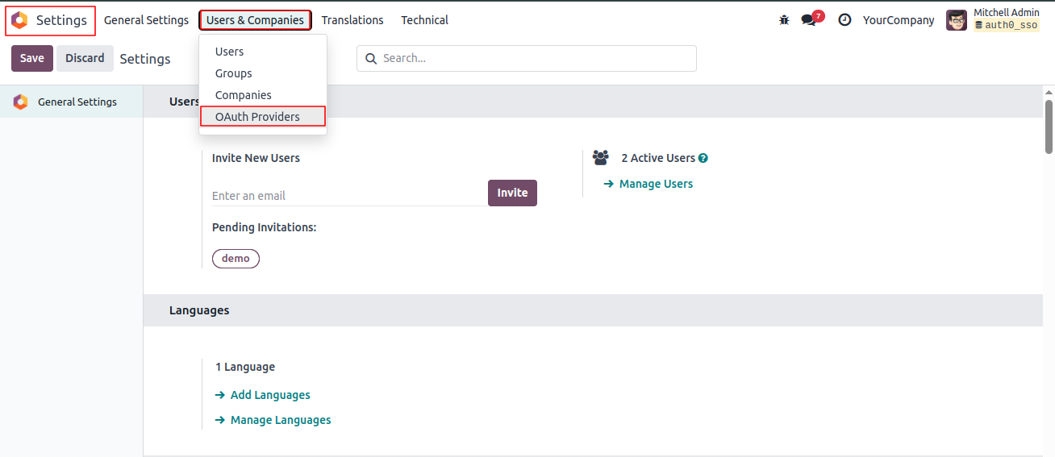Click the vertical scrollbar thumb

[1049, 127]
